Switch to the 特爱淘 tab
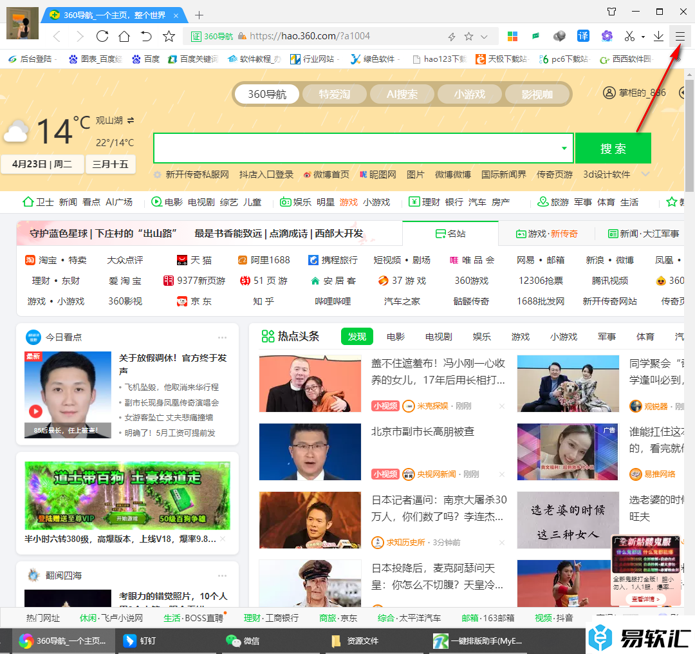Screen dimensions: 695x654 click(335, 94)
